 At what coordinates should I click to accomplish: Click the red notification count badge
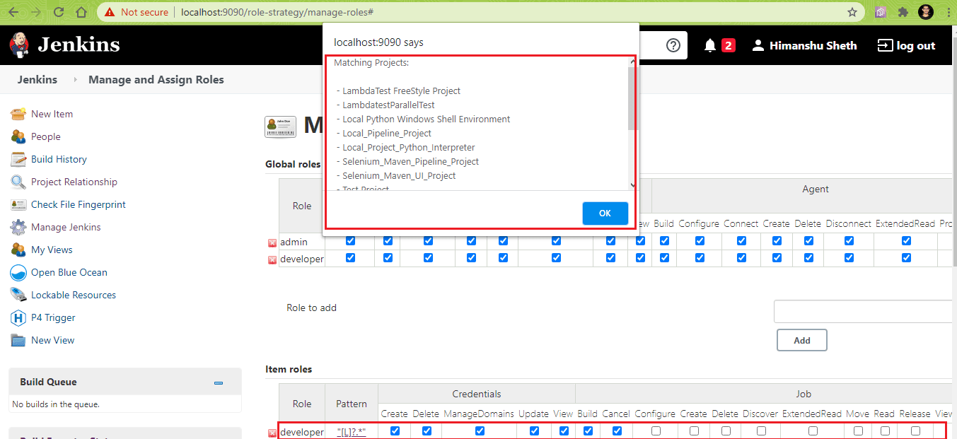[x=729, y=45]
